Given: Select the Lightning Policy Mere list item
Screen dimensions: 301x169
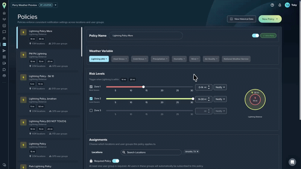Looking at the screenshot, I should click(49, 37).
